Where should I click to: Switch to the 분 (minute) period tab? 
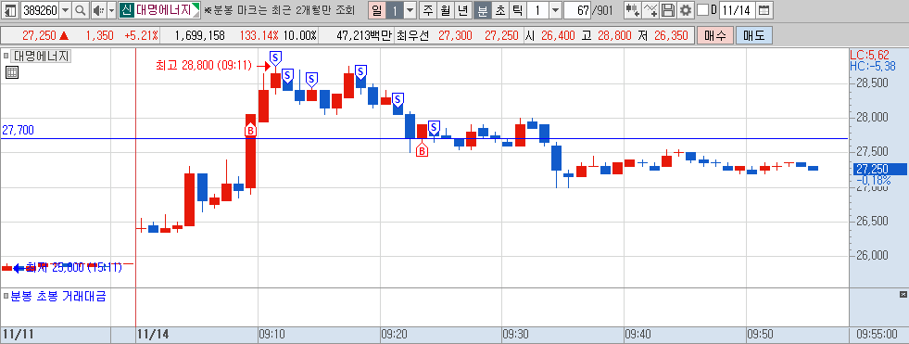pos(482,10)
